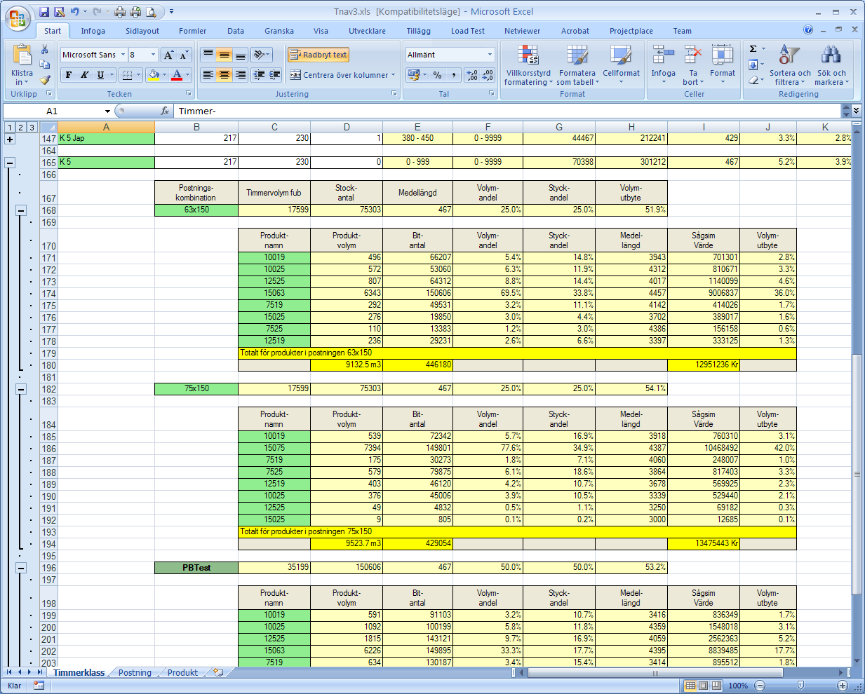Open Formatera som tabell gallery
The image size is (865, 694).
coord(577,64)
